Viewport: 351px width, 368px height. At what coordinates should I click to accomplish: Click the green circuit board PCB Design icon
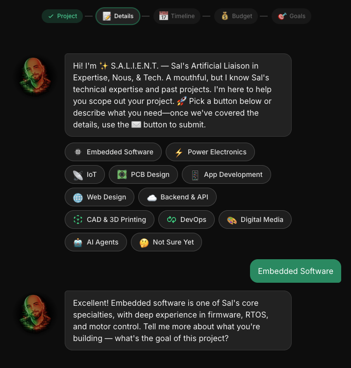pyautogui.click(x=122, y=174)
